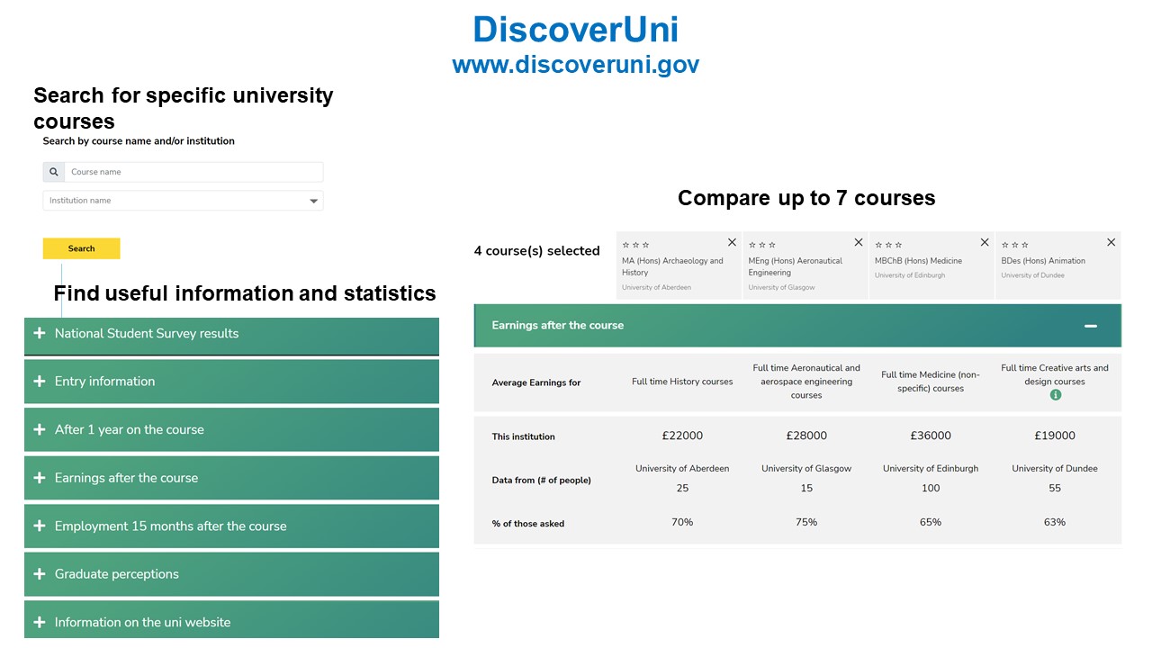Image resolution: width=1152 pixels, height=648 pixels.
Task: Remove MA (Hons) Archaeology and History course
Action: click(x=732, y=242)
